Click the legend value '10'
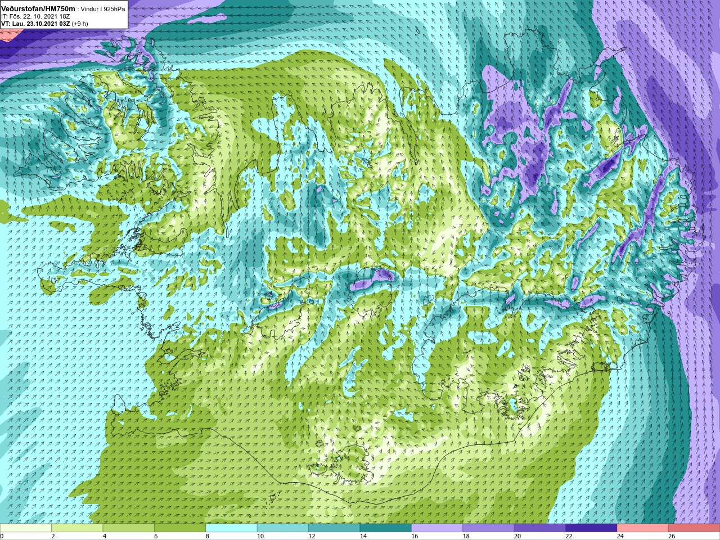 click(260, 536)
